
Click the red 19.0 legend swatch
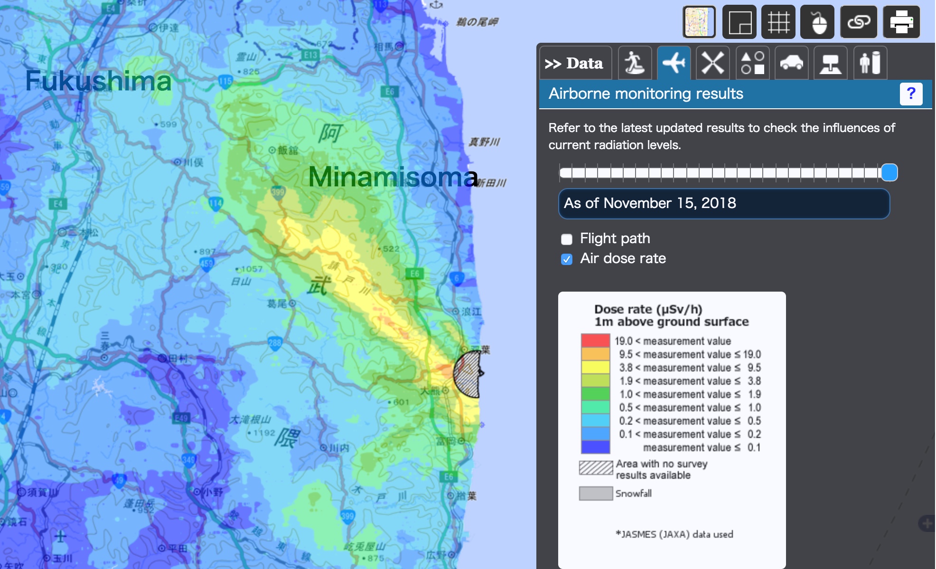coord(595,341)
